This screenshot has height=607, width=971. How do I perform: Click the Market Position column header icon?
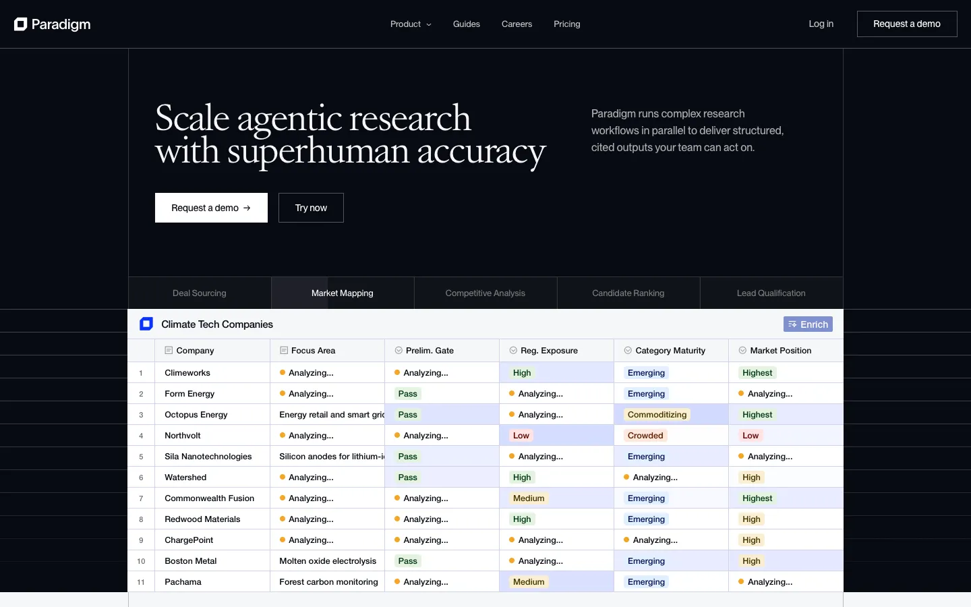tap(742, 351)
